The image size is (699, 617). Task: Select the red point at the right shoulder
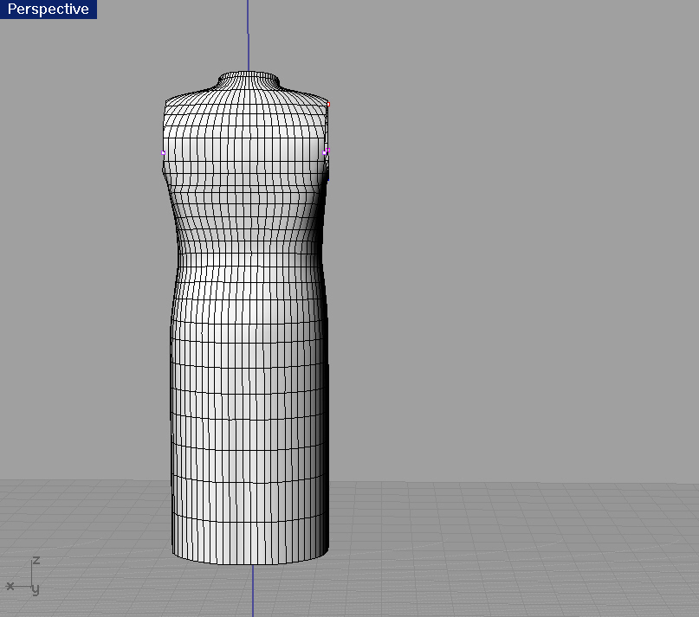(x=328, y=104)
